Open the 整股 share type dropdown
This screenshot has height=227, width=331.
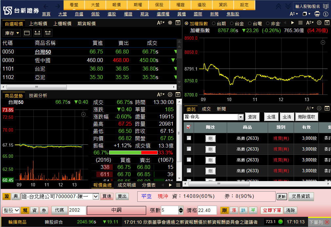point(11,210)
